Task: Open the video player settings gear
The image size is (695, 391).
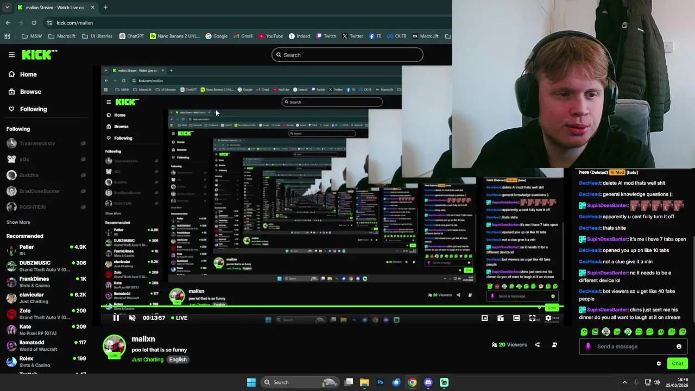Action: [x=548, y=318]
